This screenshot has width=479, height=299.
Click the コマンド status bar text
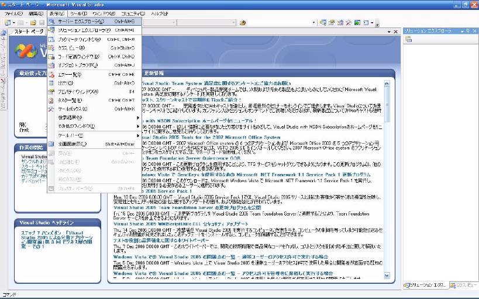(x=9, y=294)
